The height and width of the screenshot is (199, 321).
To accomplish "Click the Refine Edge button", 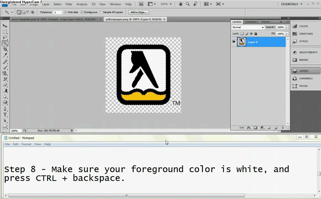I will pyautogui.click(x=138, y=12).
